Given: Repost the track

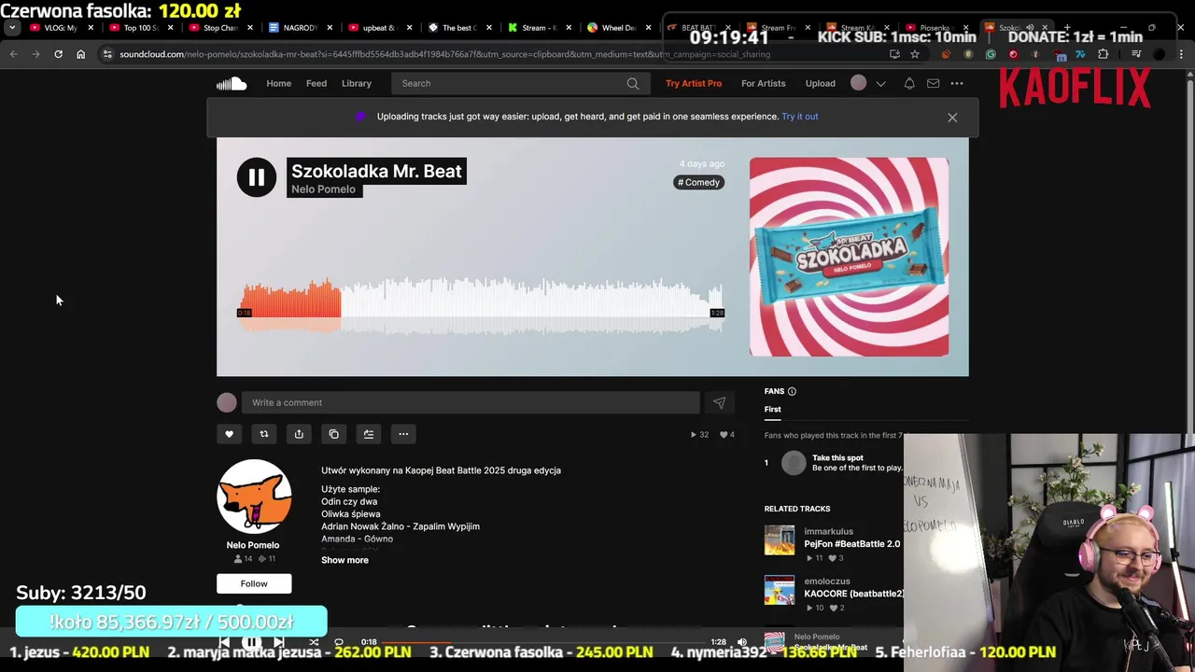Looking at the screenshot, I should click(x=264, y=434).
